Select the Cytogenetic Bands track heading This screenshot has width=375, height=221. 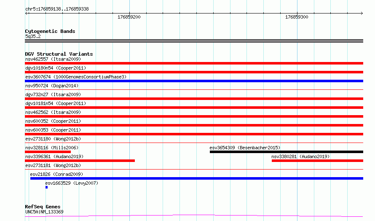pos(50,31)
